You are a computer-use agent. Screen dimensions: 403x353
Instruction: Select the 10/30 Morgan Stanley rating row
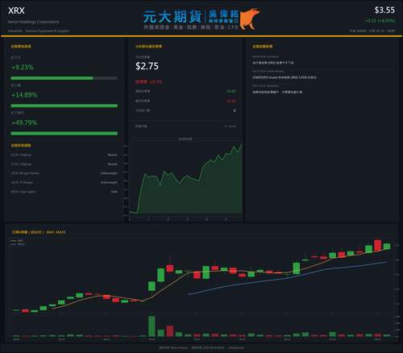pyautogui.click(x=64, y=173)
